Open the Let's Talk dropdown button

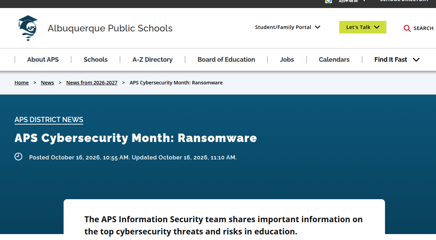click(x=363, y=27)
